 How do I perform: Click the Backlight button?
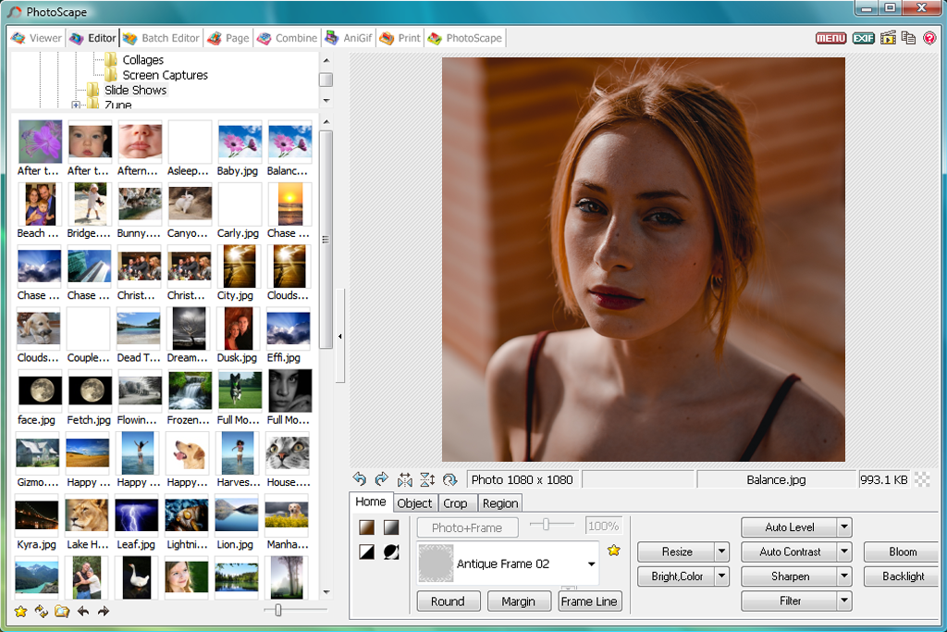point(903,576)
